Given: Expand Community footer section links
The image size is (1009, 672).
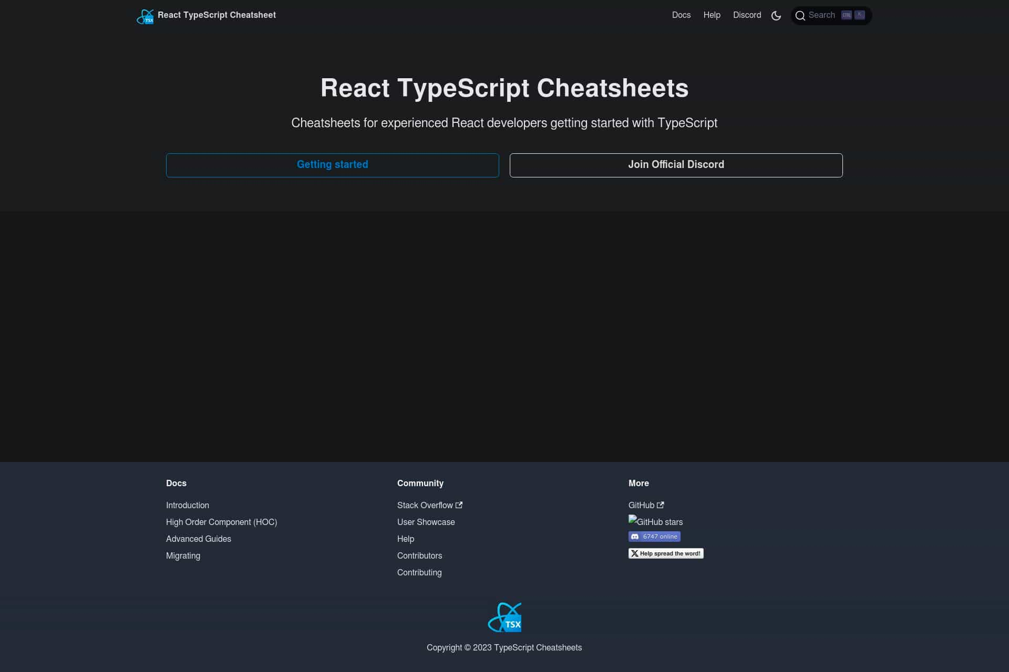Looking at the screenshot, I should pyautogui.click(x=420, y=483).
